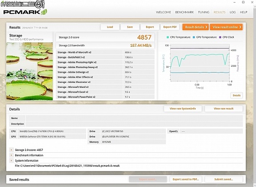Open Result details
The height and width of the screenshot is (187, 256).
pos(196,27)
